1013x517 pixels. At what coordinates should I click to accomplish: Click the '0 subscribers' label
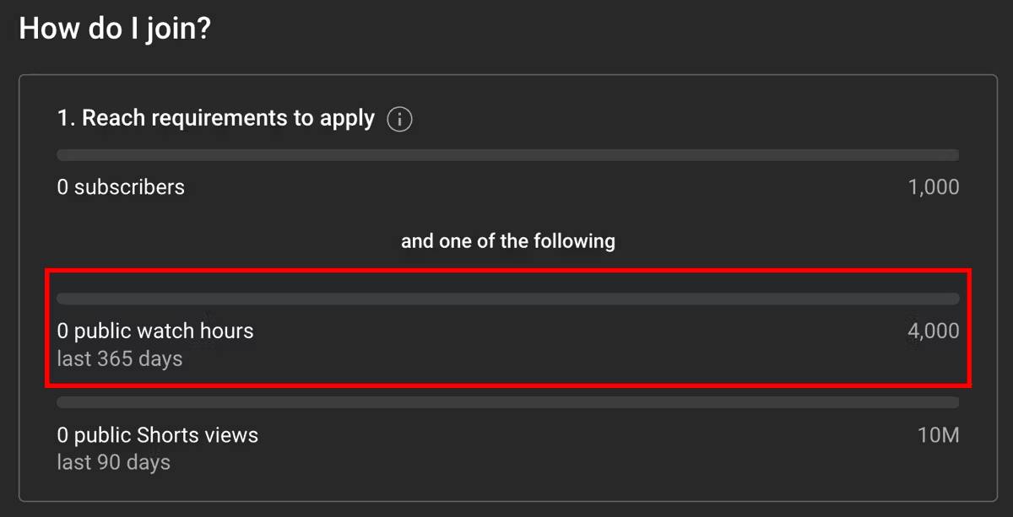(121, 187)
